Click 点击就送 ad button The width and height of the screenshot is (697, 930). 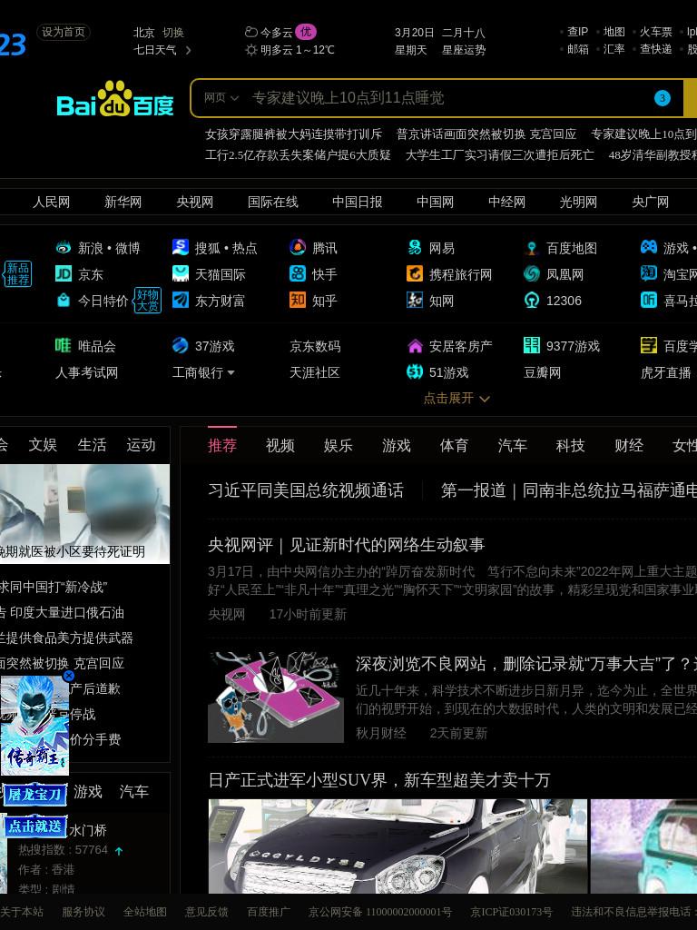35,826
